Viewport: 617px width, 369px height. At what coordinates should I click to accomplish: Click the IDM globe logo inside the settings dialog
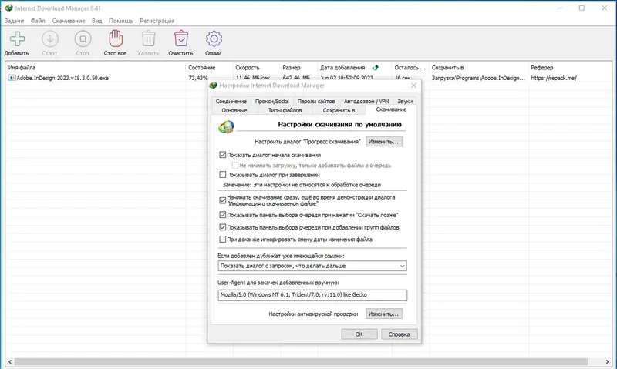[x=226, y=127]
